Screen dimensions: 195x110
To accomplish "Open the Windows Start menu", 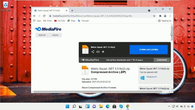I will coord(67,106).
